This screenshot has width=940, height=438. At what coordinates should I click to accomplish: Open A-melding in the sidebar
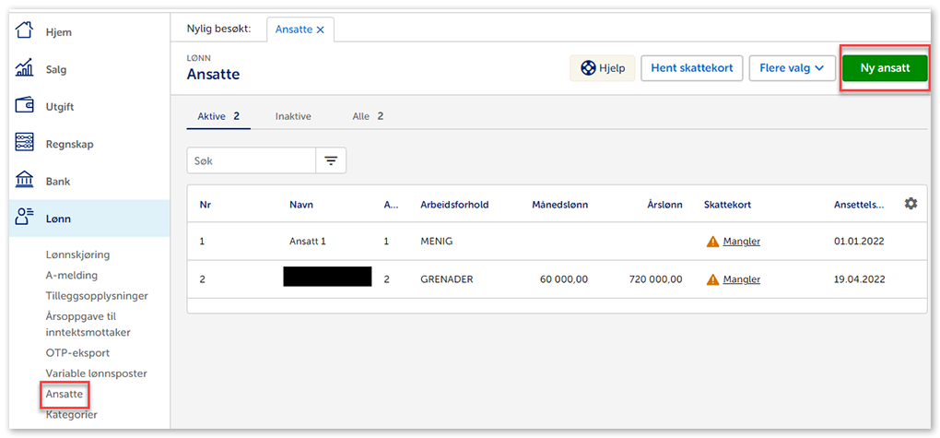[x=71, y=275]
